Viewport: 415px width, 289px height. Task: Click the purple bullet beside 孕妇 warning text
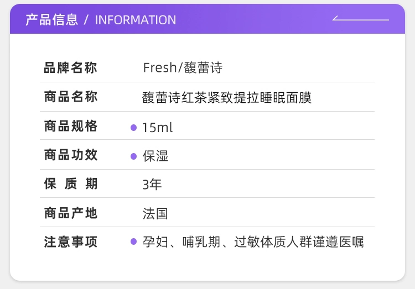coord(133,241)
